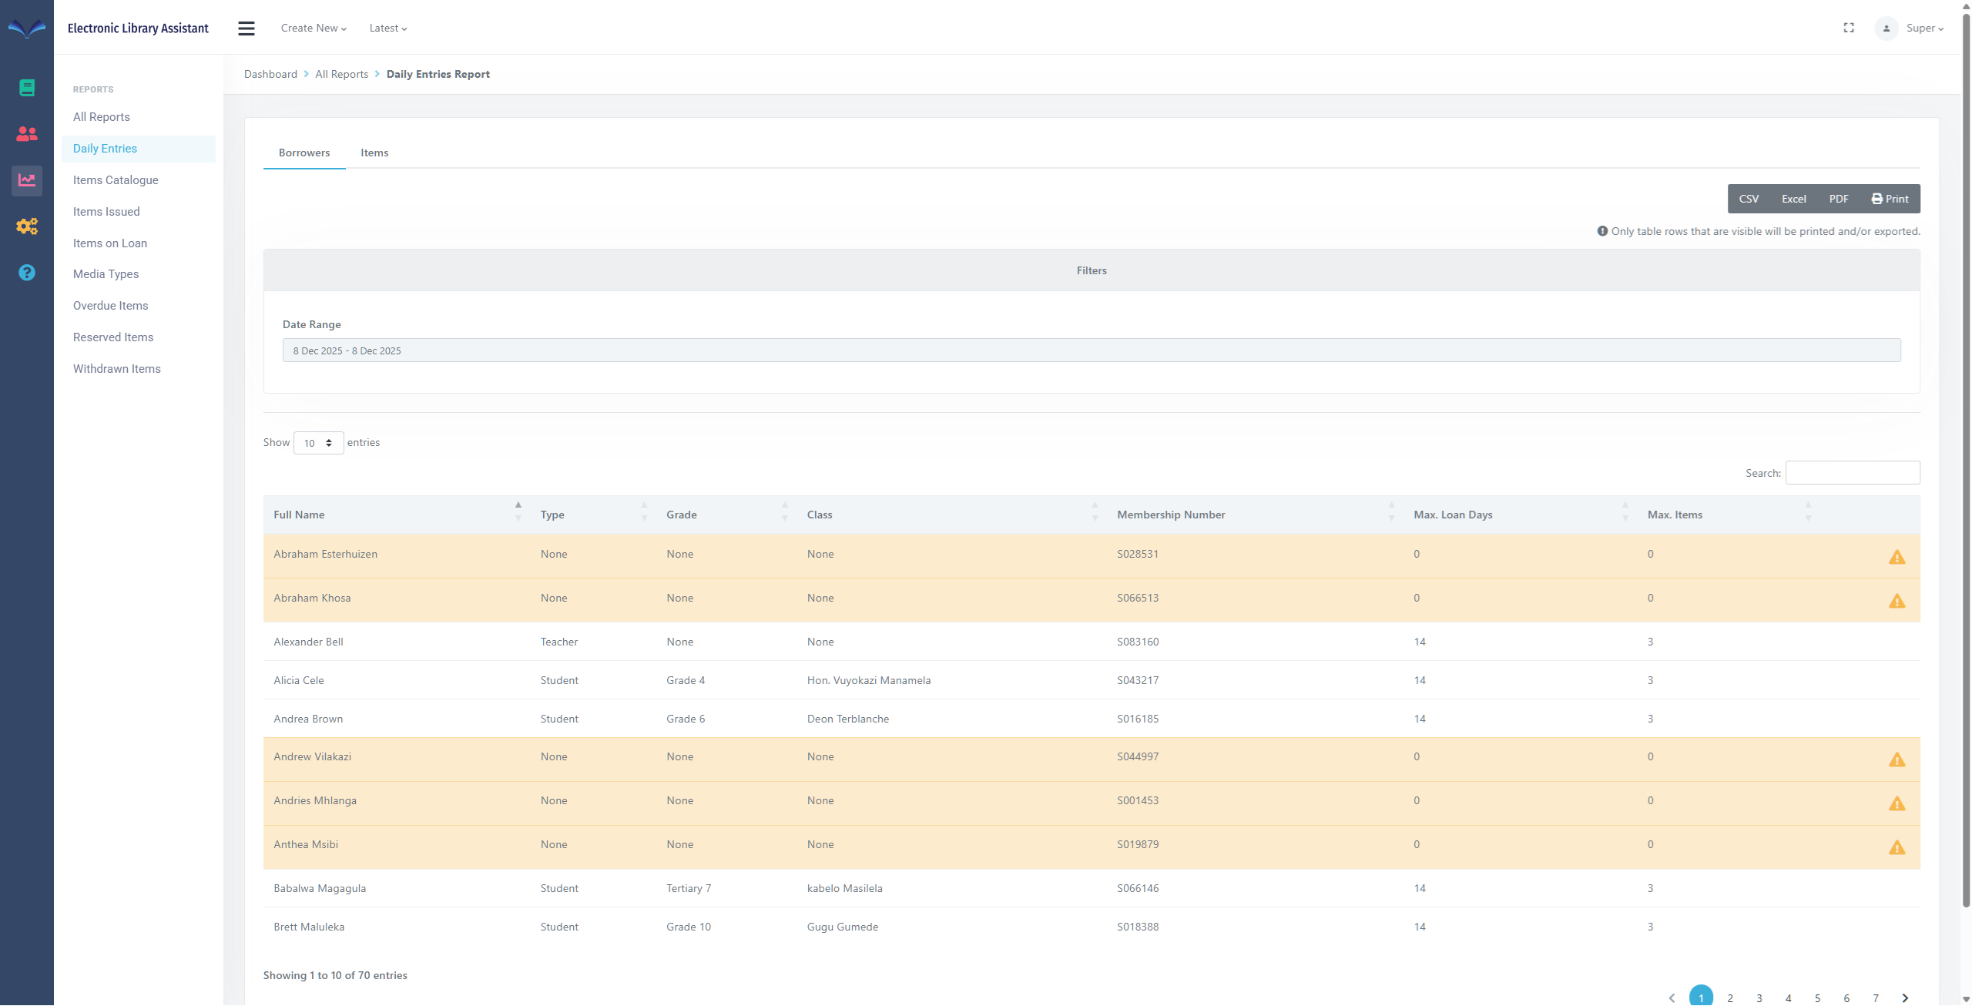Switch to the Items tab

coord(374,153)
